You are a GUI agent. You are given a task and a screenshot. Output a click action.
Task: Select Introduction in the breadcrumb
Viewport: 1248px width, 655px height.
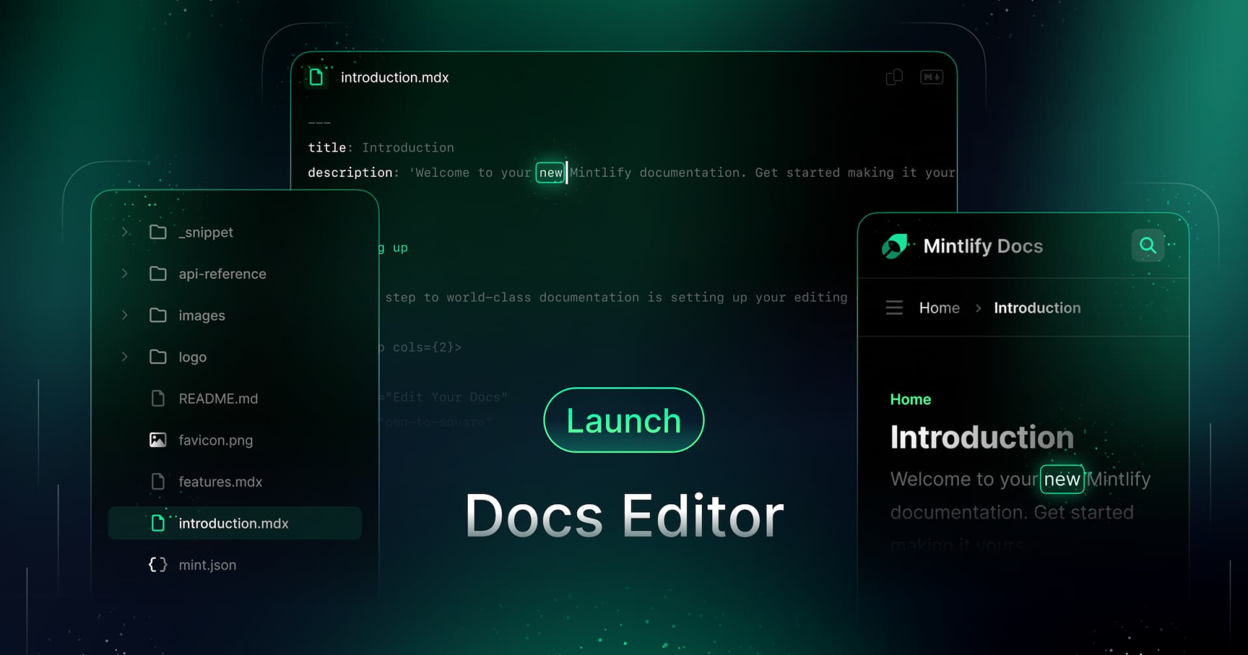(x=1037, y=307)
